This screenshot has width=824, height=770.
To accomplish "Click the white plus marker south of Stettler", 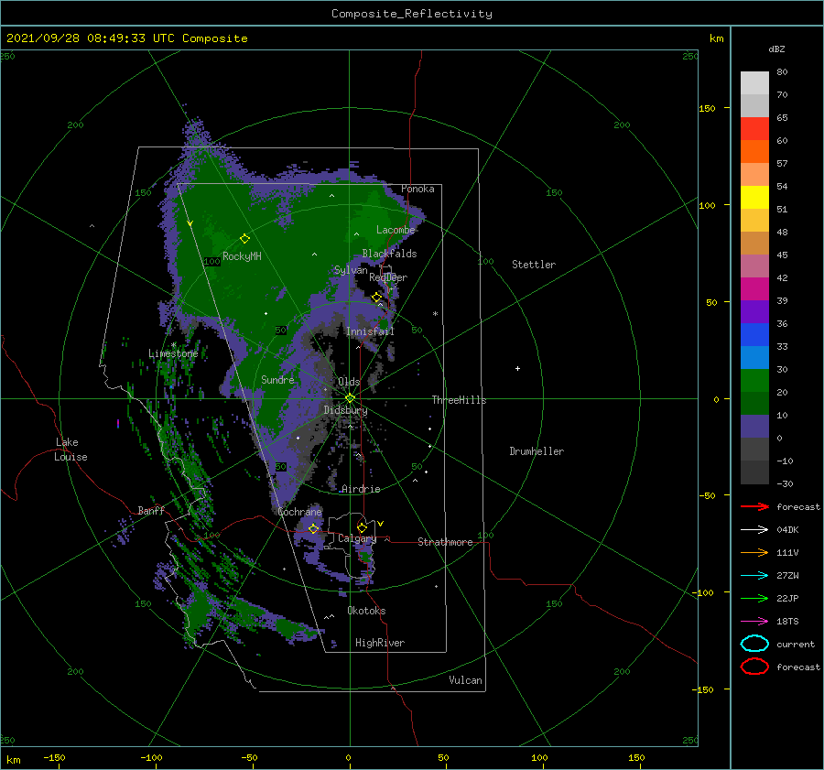I will click(x=517, y=368).
